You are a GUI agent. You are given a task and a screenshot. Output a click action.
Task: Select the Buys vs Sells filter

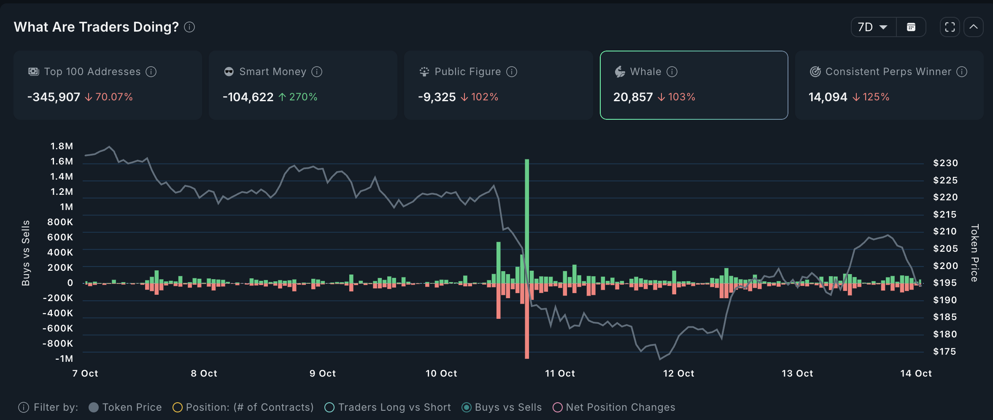tap(466, 407)
